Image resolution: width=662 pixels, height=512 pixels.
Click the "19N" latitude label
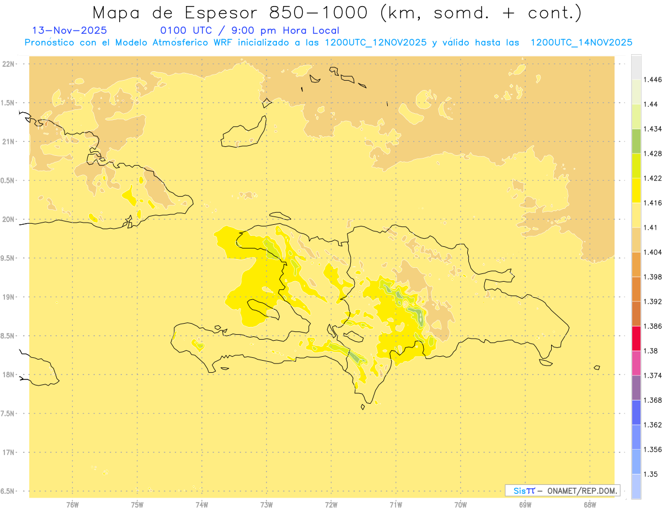(x=9, y=297)
